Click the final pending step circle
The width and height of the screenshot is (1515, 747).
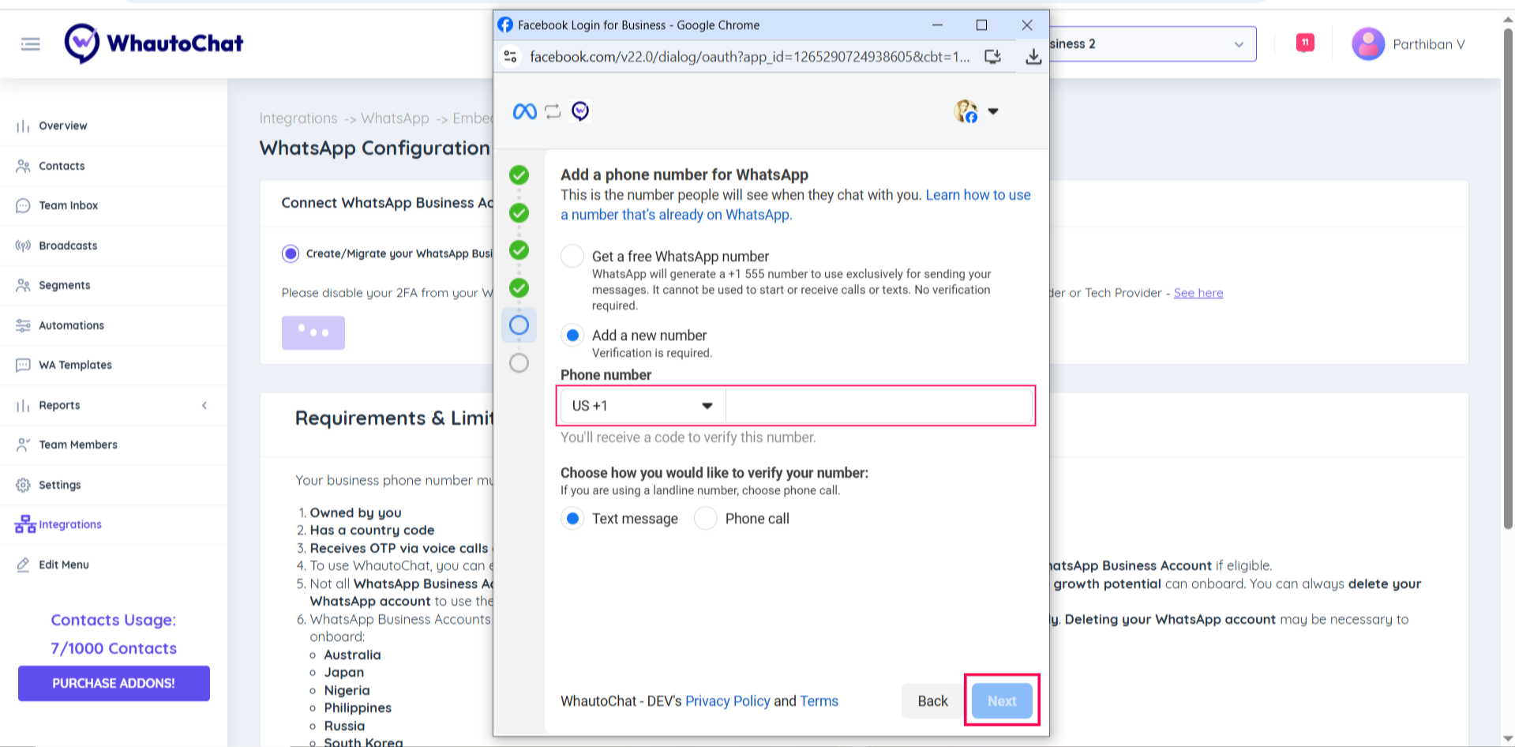coord(519,363)
